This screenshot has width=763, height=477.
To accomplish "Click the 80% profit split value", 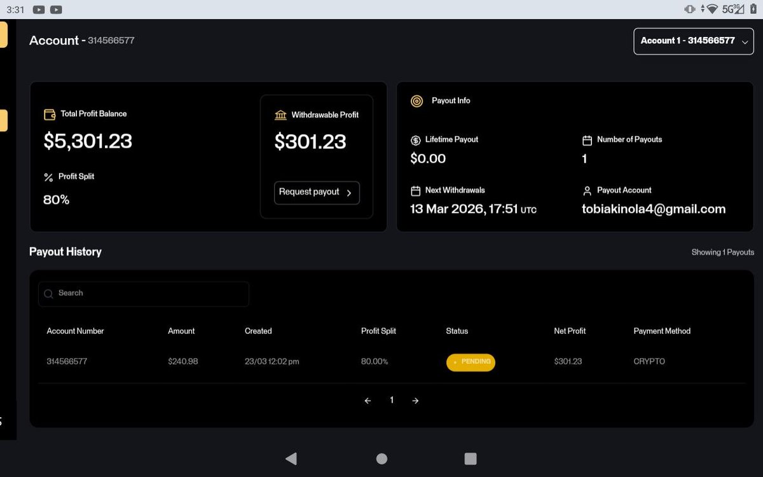I will click(x=56, y=200).
